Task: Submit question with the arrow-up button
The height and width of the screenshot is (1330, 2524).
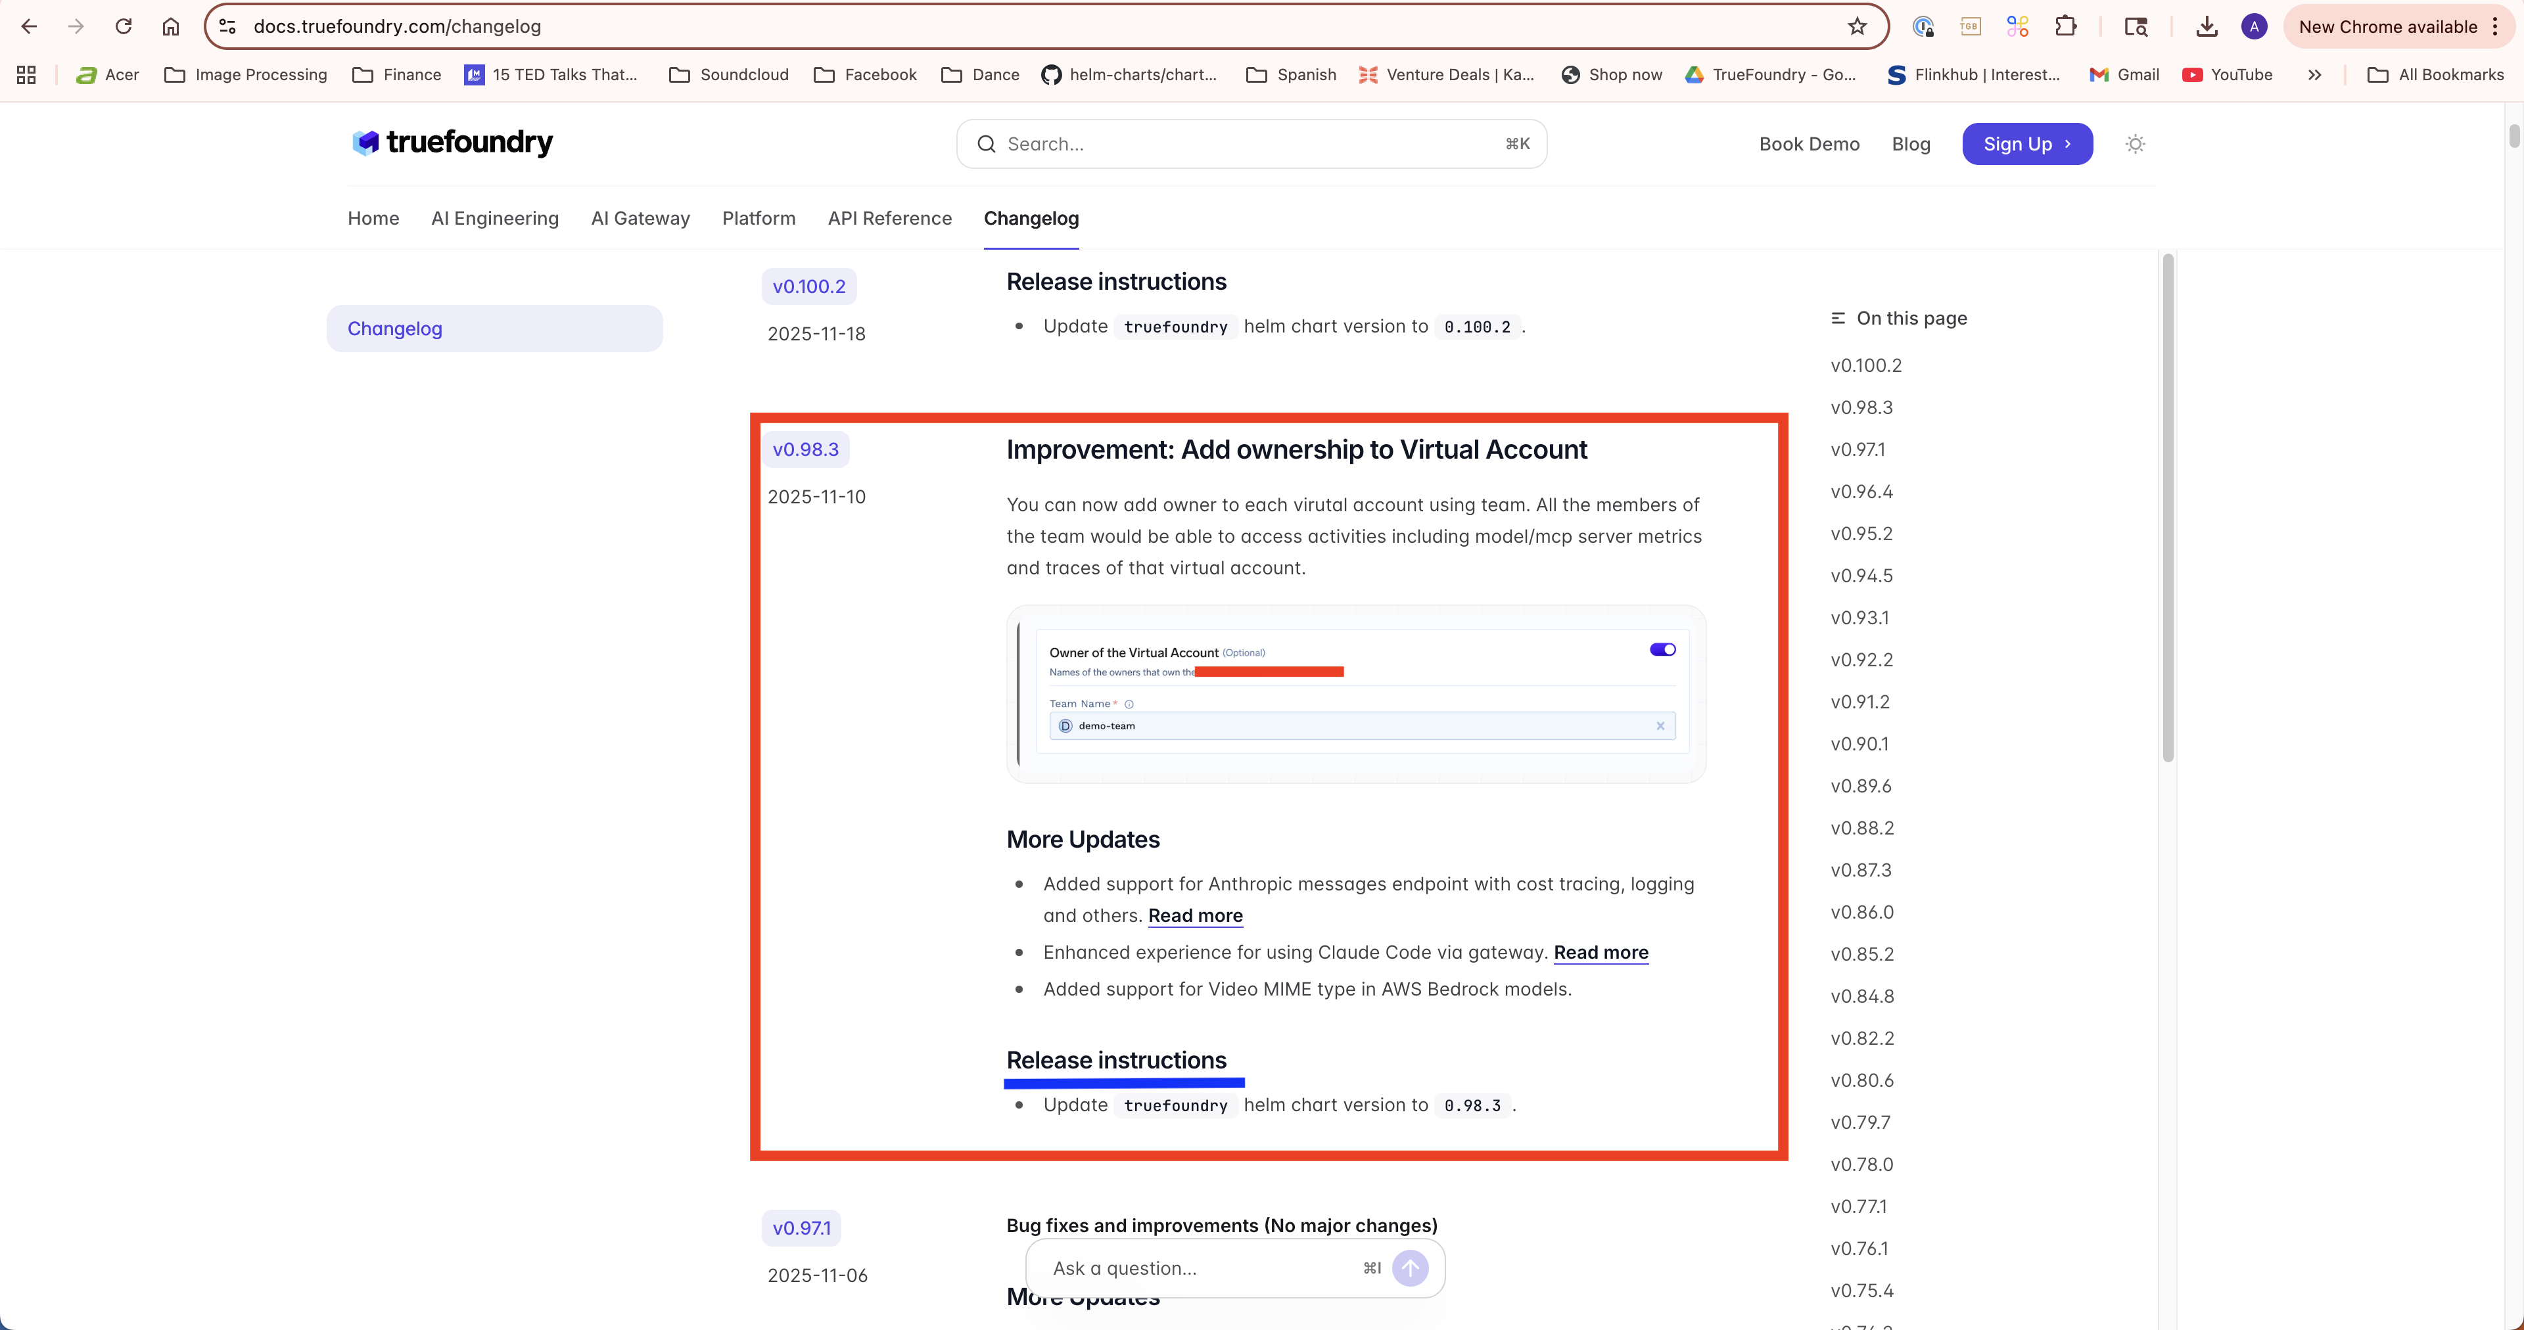Action: pyautogui.click(x=1410, y=1268)
